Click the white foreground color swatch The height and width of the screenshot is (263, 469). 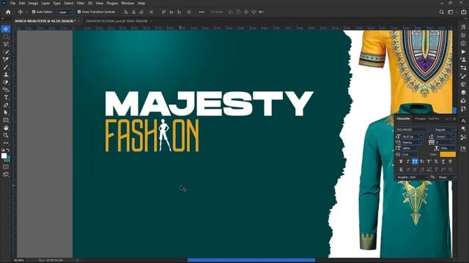[x=4, y=156]
